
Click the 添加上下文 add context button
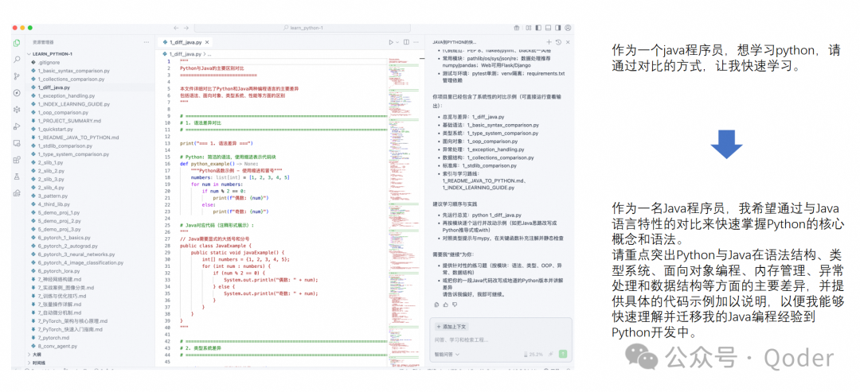point(451,326)
